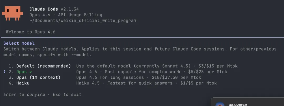The width and height of the screenshot is (284, 106).
Task: Select the Default (recommended) model option
Action: click(43, 66)
